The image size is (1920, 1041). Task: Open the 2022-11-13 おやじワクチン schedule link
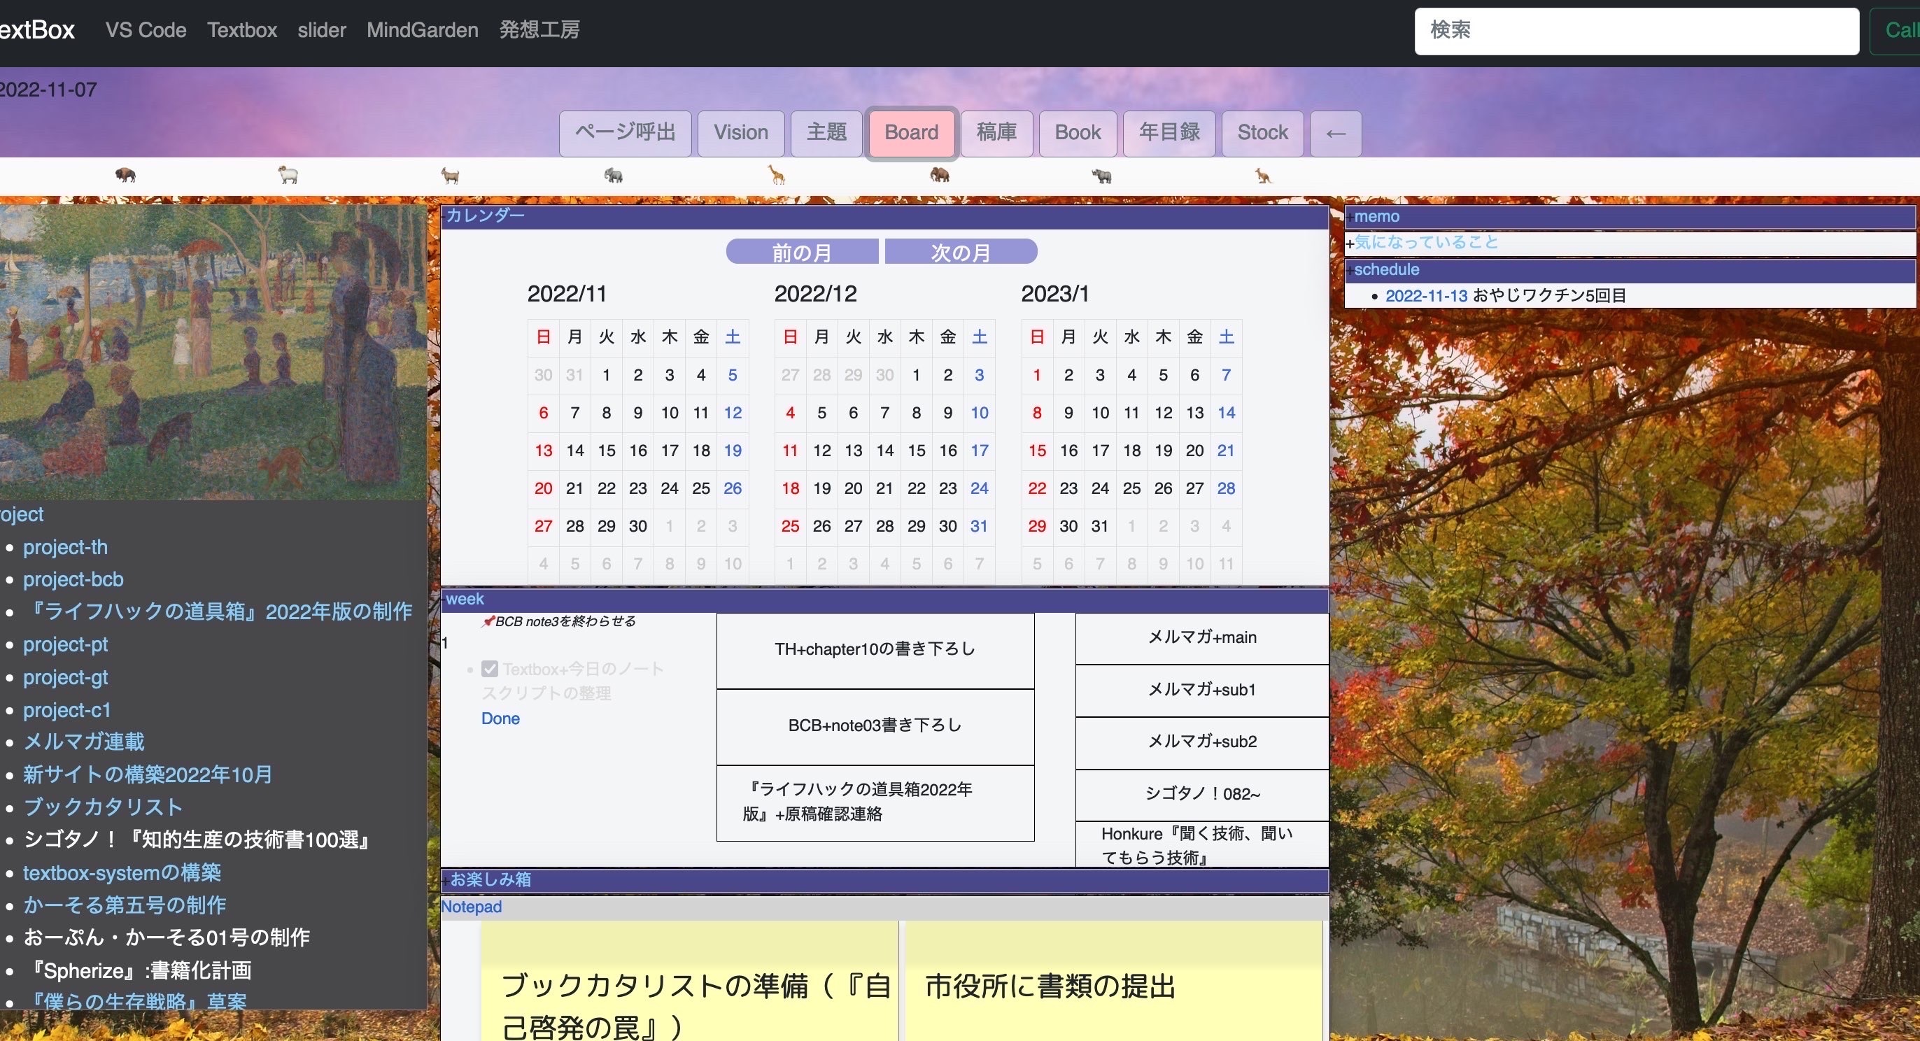tap(1426, 295)
